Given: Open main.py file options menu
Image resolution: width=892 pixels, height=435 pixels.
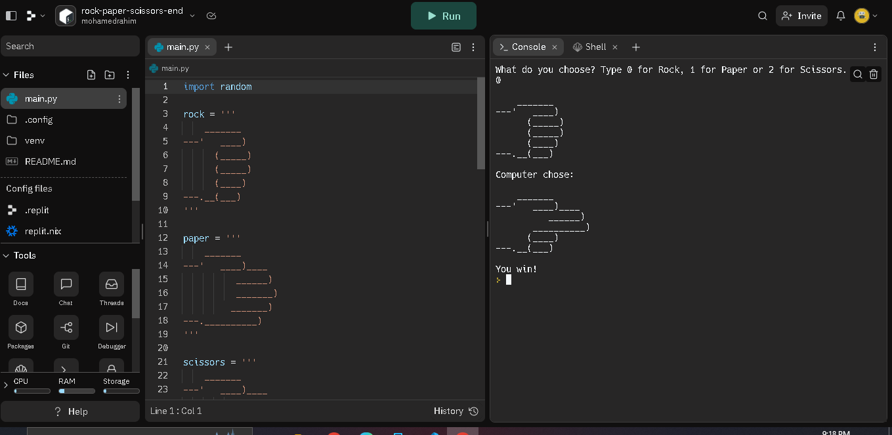Looking at the screenshot, I should click(119, 99).
